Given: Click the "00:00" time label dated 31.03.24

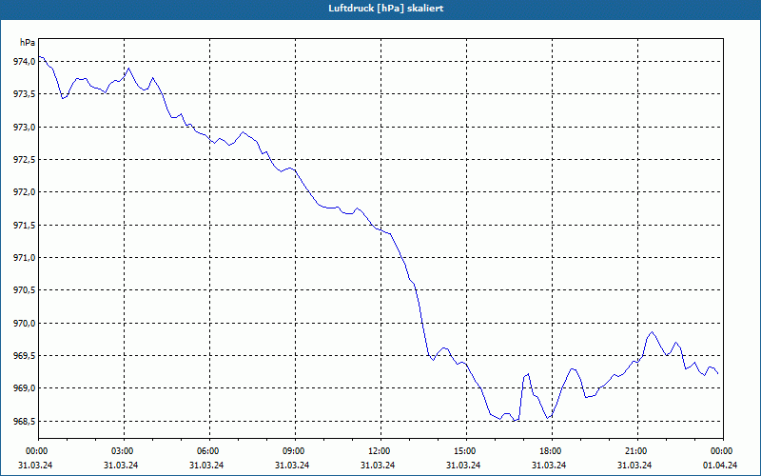Looking at the screenshot, I should pyautogui.click(x=38, y=451).
